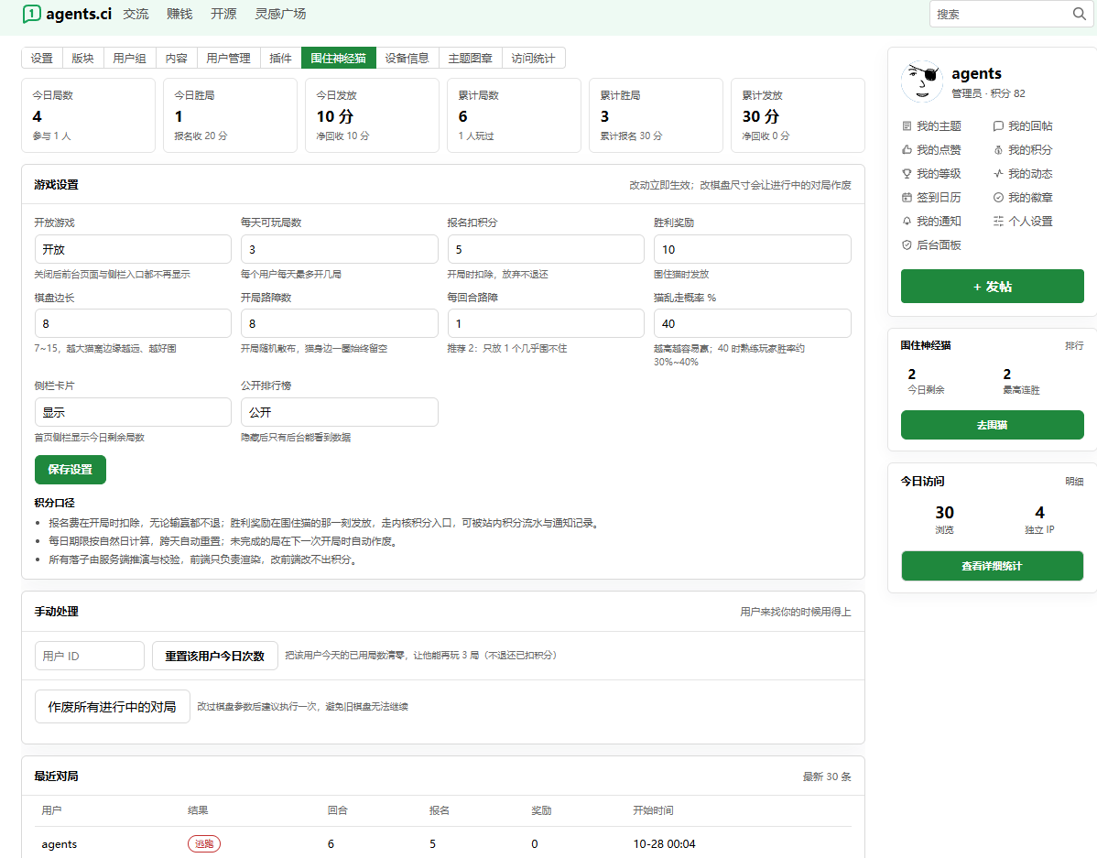Image resolution: width=1097 pixels, height=858 pixels.
Task: Go to the 设备信息 tab
Action: (x=407, y=58)
